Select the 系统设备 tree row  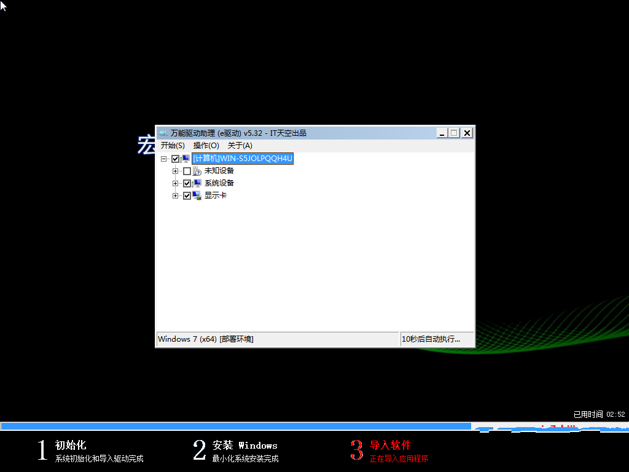[219, 183]
